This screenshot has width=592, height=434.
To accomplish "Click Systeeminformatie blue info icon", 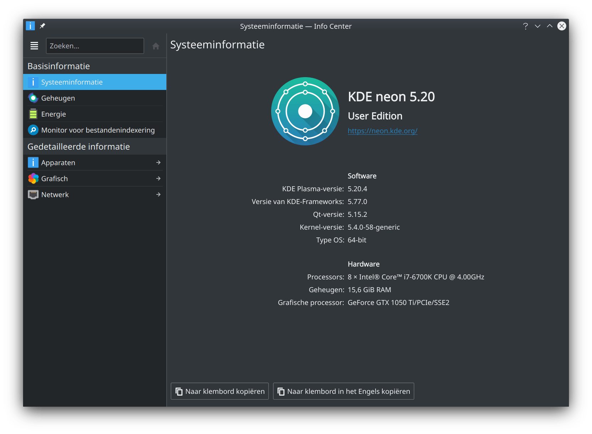I will tap(33, 82).
